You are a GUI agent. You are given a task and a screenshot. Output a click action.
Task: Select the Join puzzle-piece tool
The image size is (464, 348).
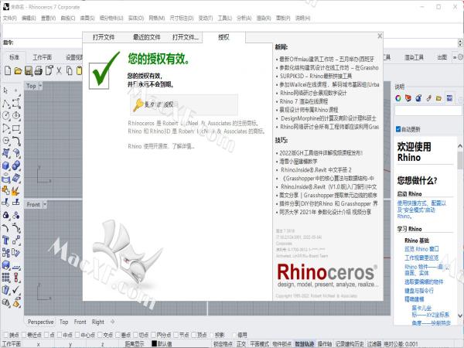(5, 190)
